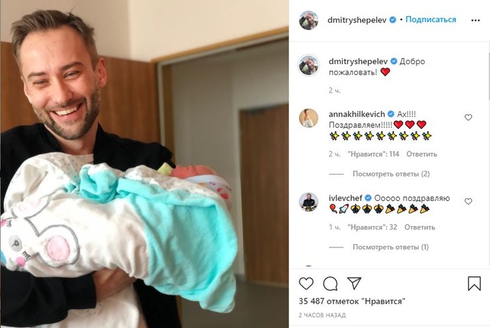Viewport: 490px width, 328px height.
Task: Expand replies under ivlevchef's comment (1)
Action: pyautogui.click(x=390, y=247)
